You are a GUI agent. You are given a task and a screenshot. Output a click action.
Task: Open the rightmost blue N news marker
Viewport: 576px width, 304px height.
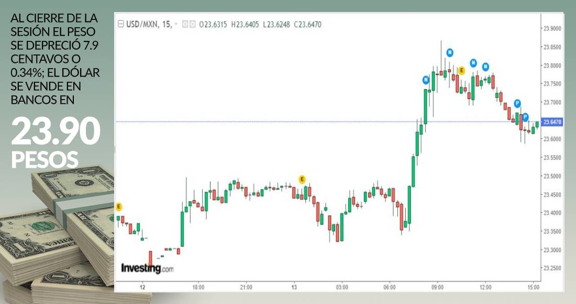[486, 67]
